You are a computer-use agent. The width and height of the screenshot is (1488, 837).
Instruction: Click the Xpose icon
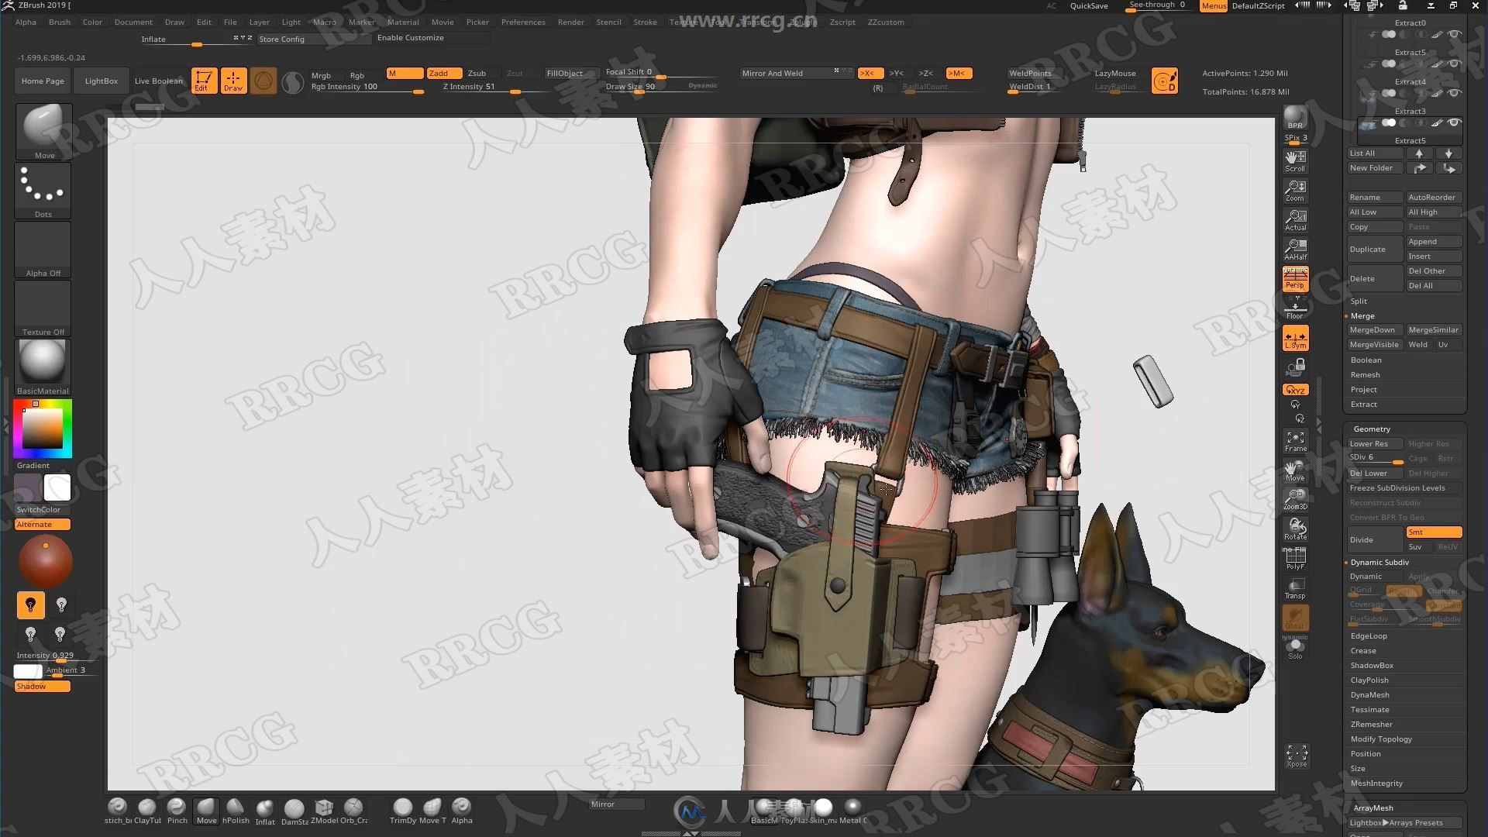(1297, 756)
